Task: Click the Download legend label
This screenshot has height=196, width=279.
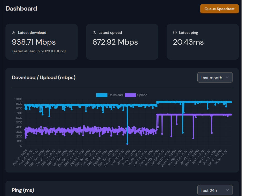Action: tap(116, 95)
